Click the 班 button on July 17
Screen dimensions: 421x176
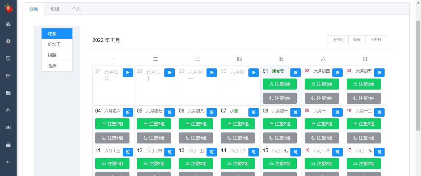380,152
